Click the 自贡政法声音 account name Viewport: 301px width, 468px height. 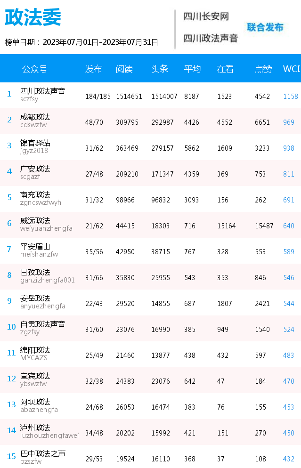tap(43, 324)
